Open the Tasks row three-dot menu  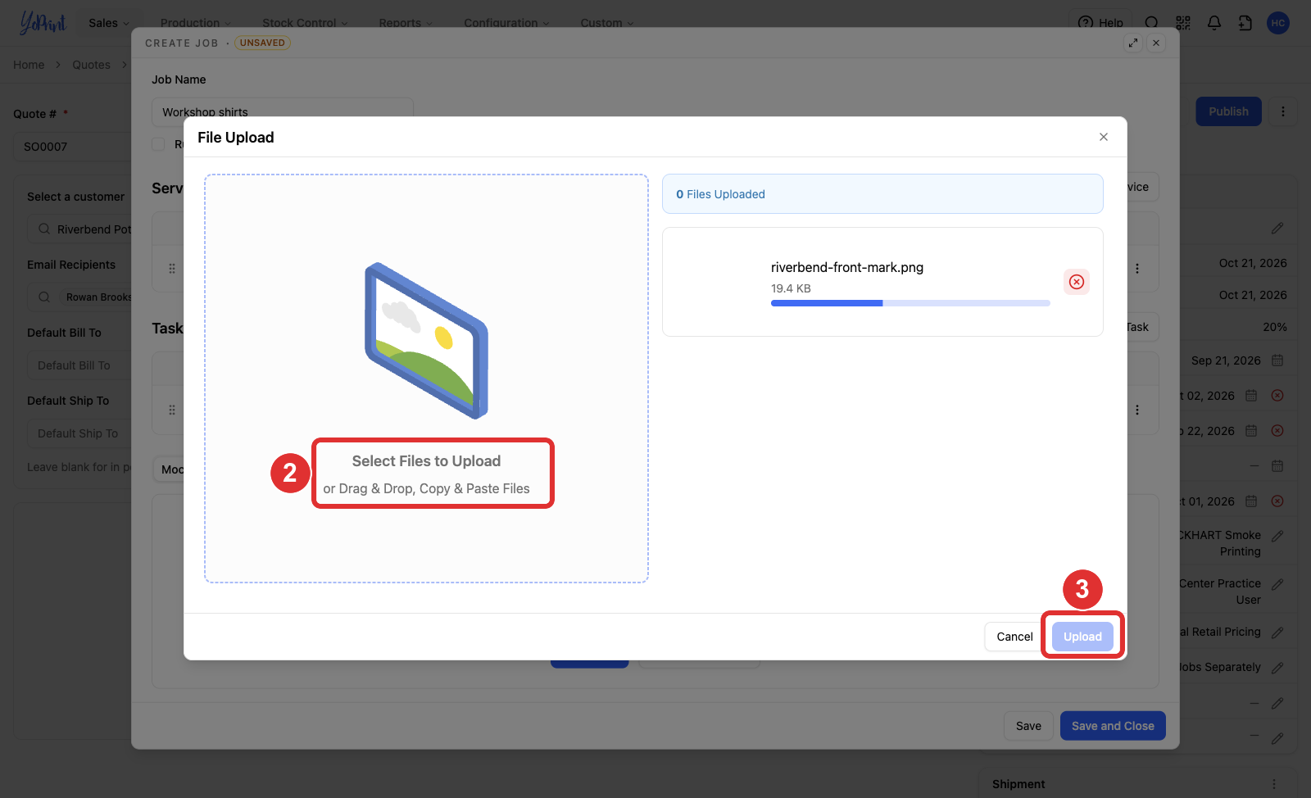click(x=1137, y=410)
